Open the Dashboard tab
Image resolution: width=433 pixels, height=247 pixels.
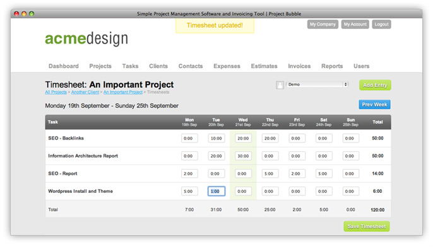pos(64,66)
